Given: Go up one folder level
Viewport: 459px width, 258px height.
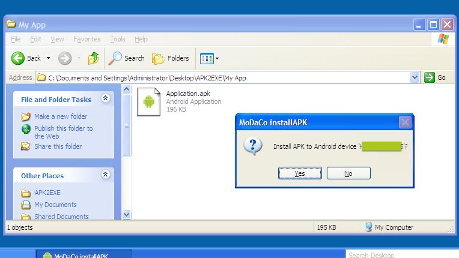Looking at the screenshot, I should point(94,58).
